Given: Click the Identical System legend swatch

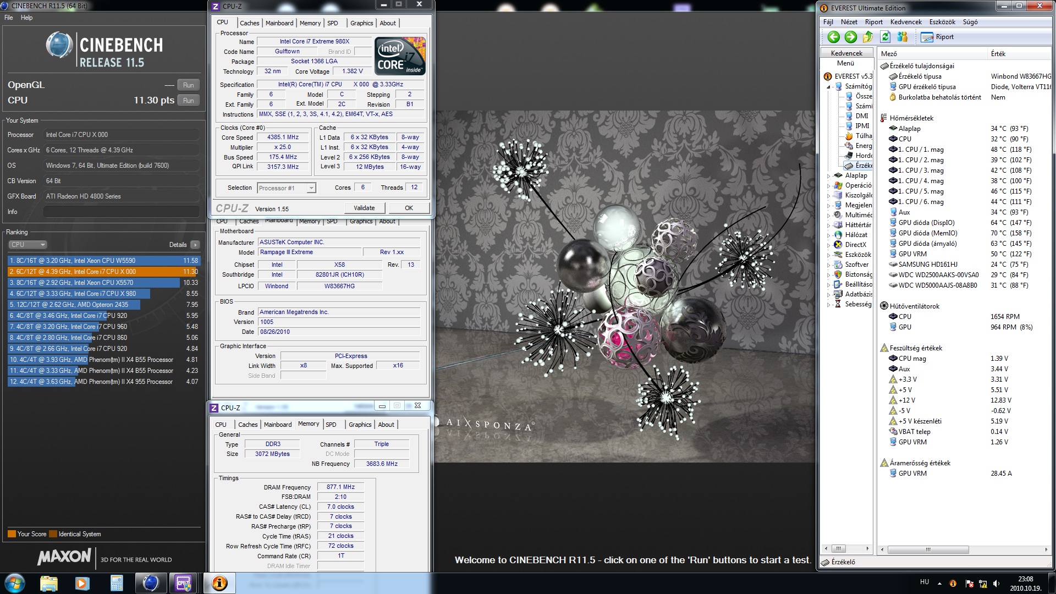Looking at the screenshot, I should (x=53, y=534).
